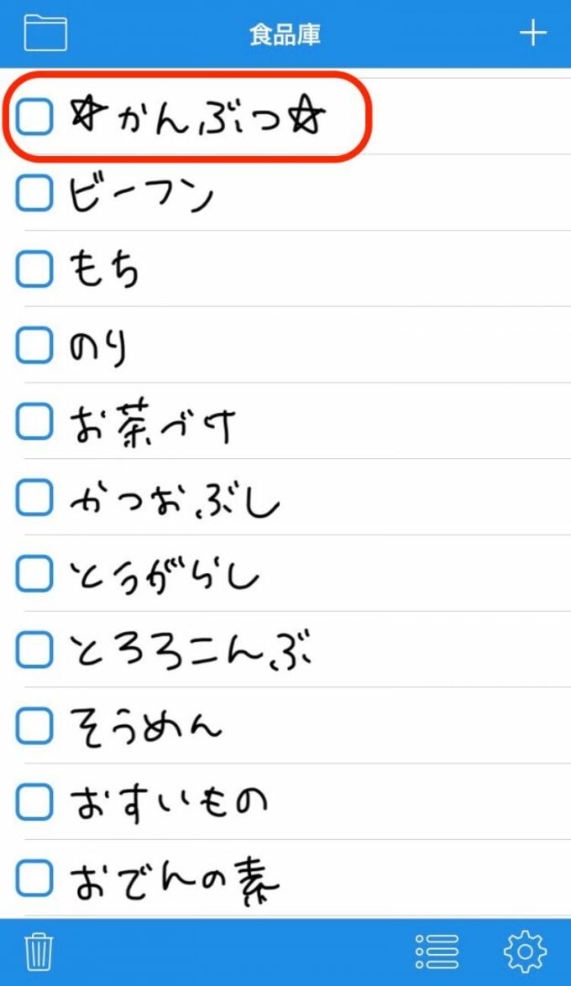Screen dimensions: 571x986
Task: Check the お茶づけ checkbox
Action: coord(35,422)
